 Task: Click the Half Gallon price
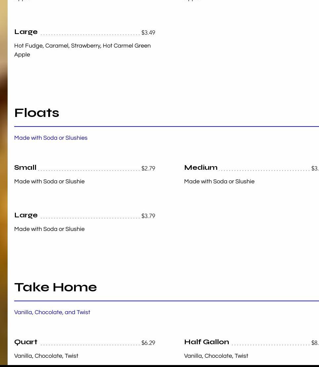coord(315,343)
